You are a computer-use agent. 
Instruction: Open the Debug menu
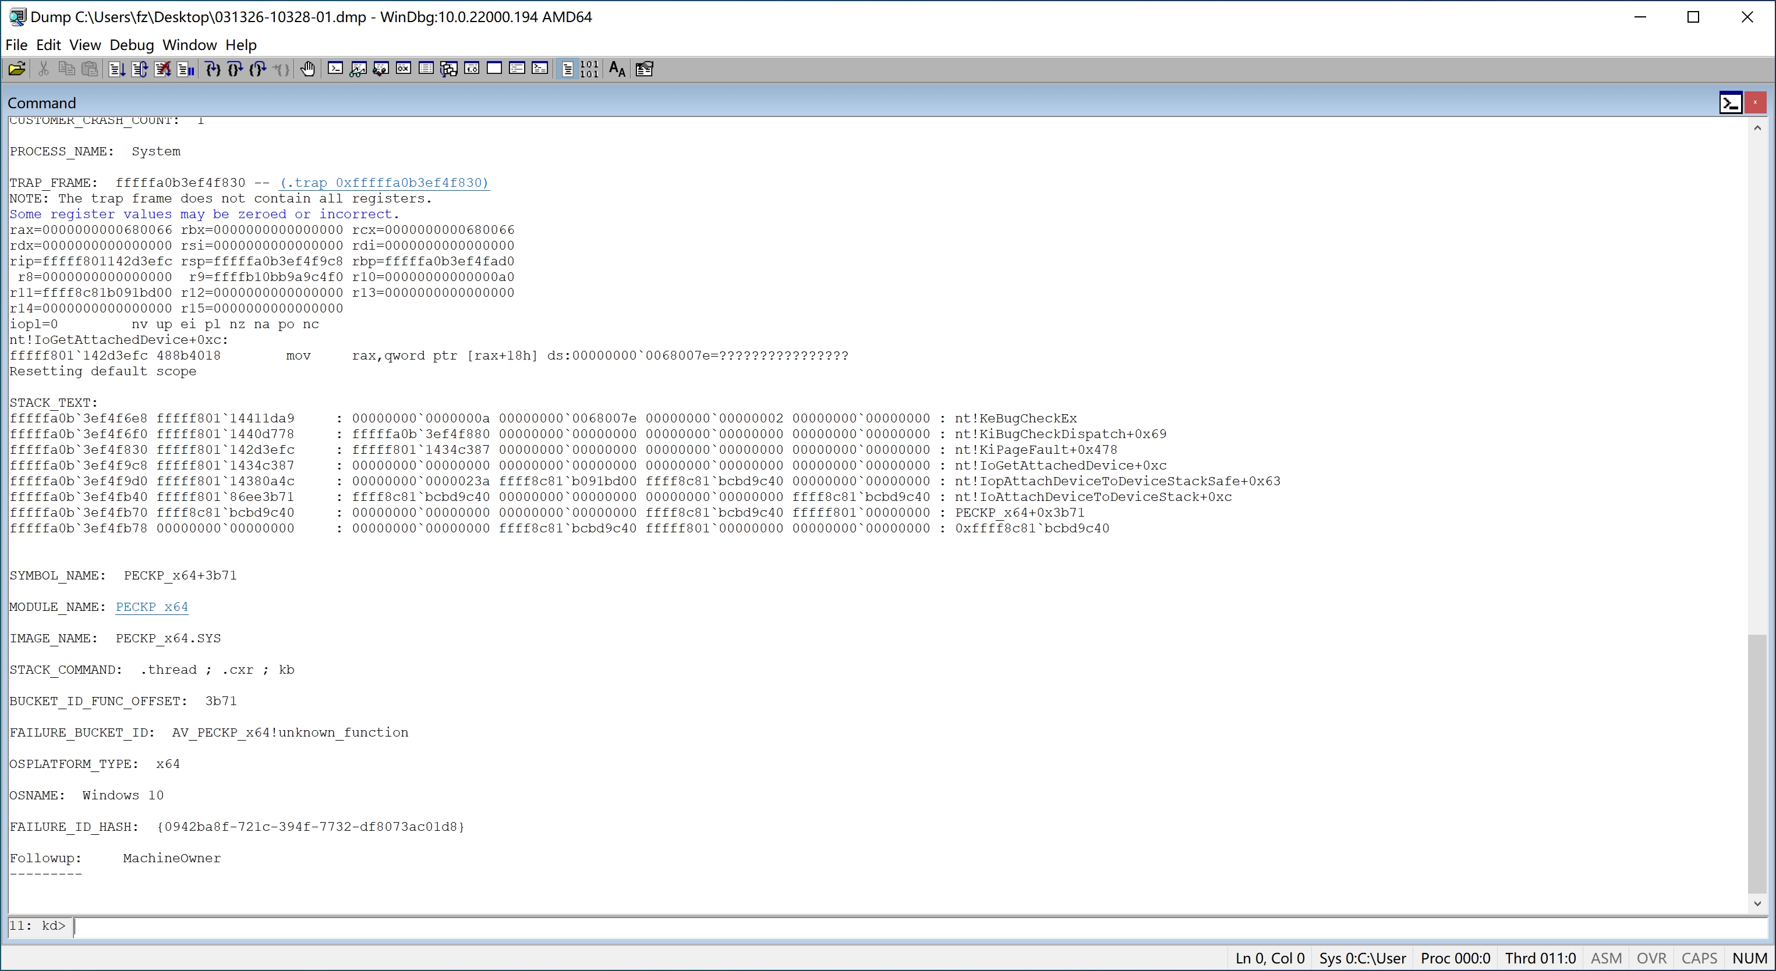click(131, 45)
